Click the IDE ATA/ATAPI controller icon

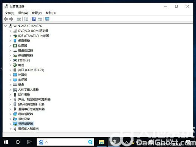coord(15,36)
